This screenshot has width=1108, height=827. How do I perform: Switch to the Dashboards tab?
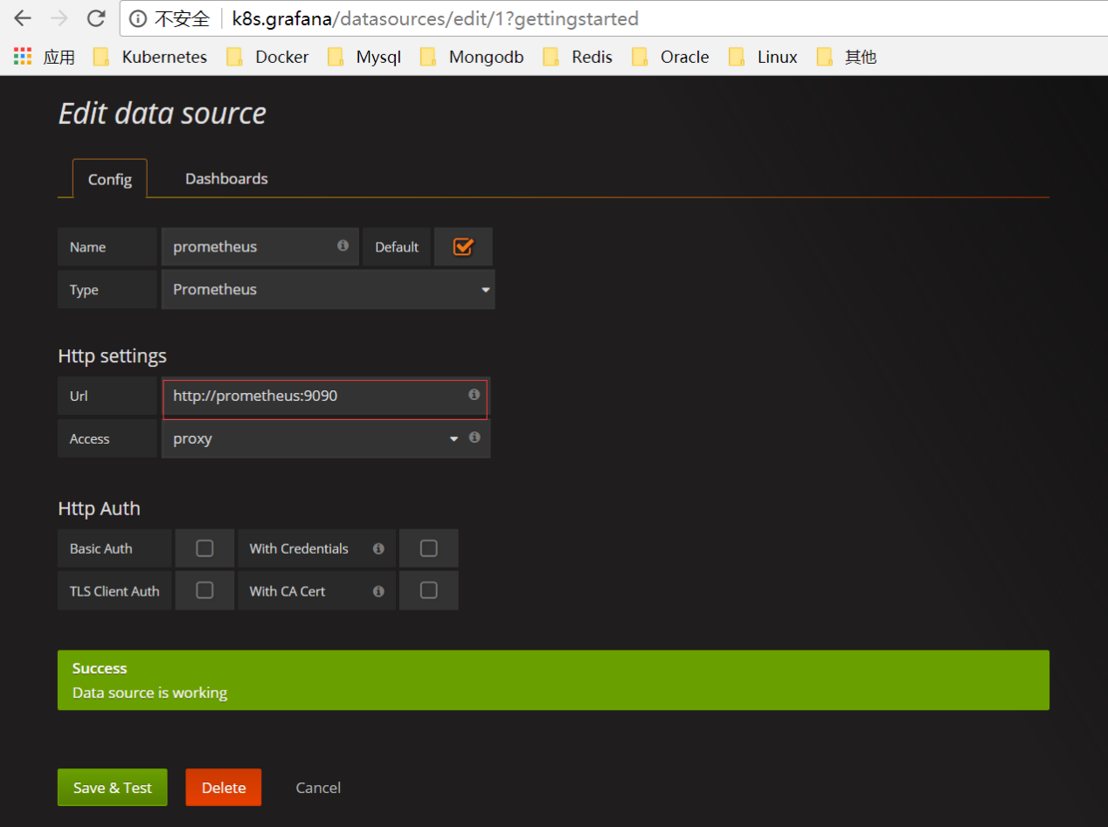[x=226, y=178]
